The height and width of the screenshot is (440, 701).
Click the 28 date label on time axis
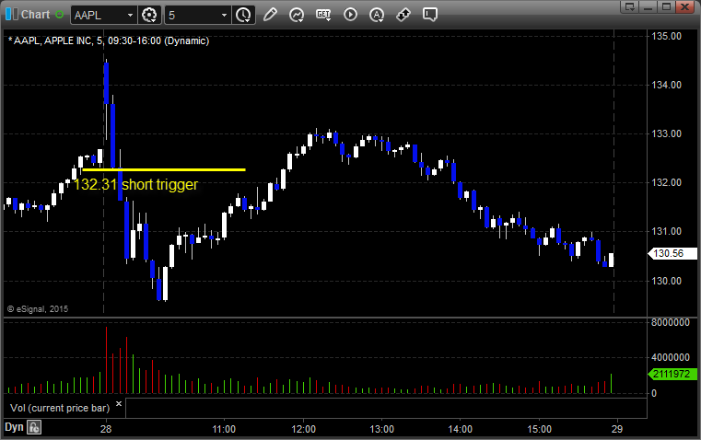coord(106,429)
